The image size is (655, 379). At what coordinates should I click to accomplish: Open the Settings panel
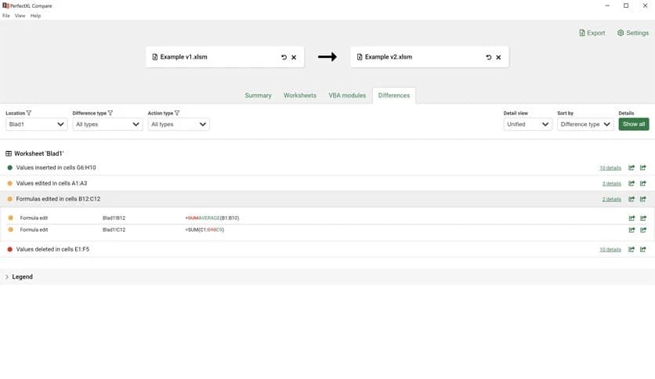click(633, 33)
